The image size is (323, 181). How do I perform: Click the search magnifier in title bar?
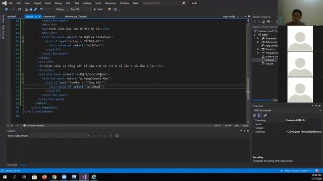point(183,3)
